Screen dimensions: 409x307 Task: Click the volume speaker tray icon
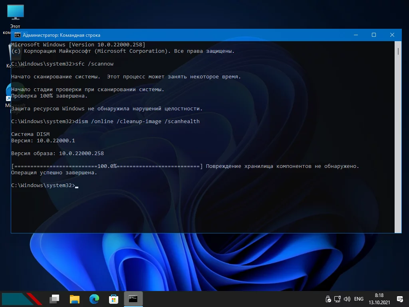pos(347,299)
